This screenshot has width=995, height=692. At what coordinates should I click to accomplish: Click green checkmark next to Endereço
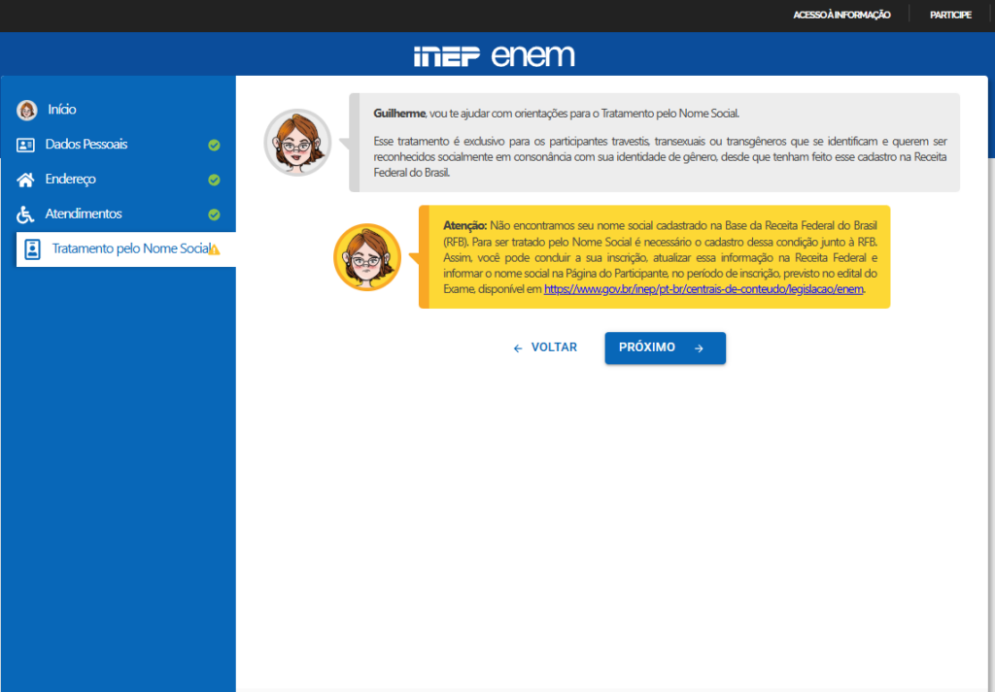tap(215, 180)
